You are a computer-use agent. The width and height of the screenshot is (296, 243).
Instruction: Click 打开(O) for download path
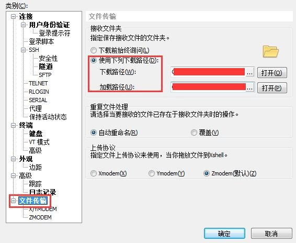coord(272,73)
